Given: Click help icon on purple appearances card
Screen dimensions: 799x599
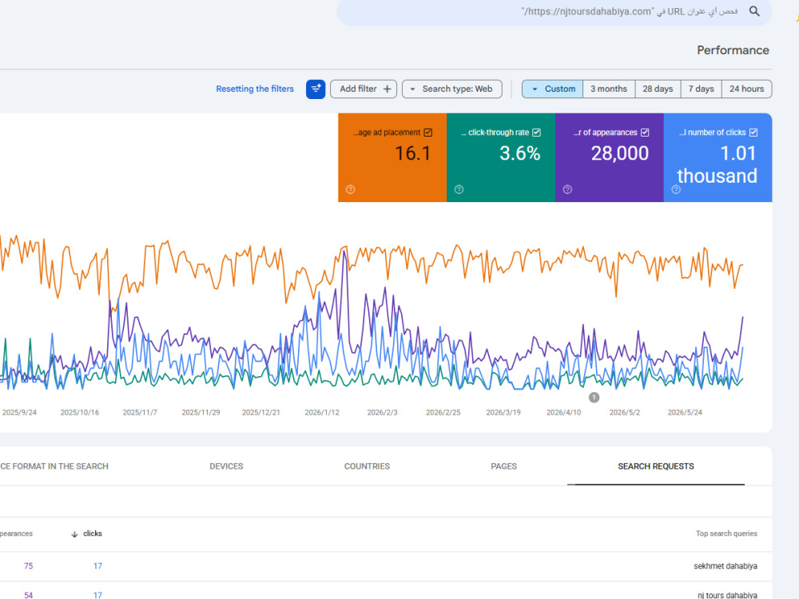Looking at the screenshot, I should (x=567, y=189).
